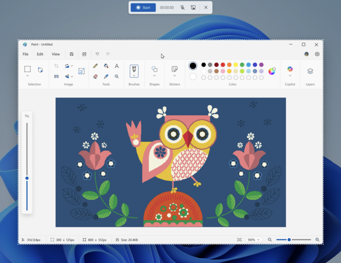Click the Crop icon in Image group

pyautogui.click(x=56, y=66)
